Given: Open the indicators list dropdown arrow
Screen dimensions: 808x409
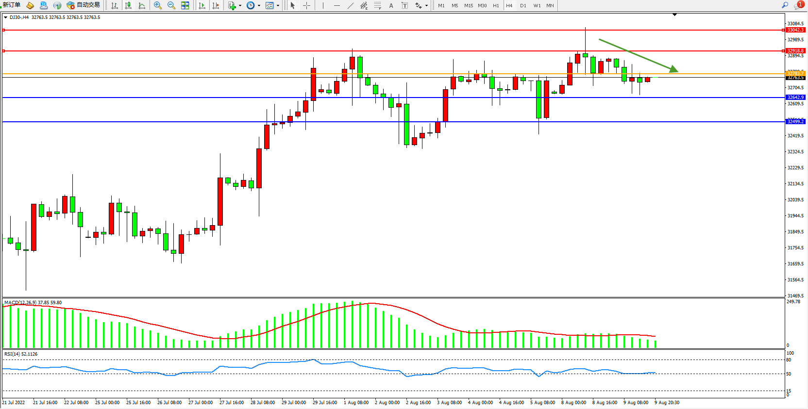Looking at the screenshot, I should (x=240, y=6).
